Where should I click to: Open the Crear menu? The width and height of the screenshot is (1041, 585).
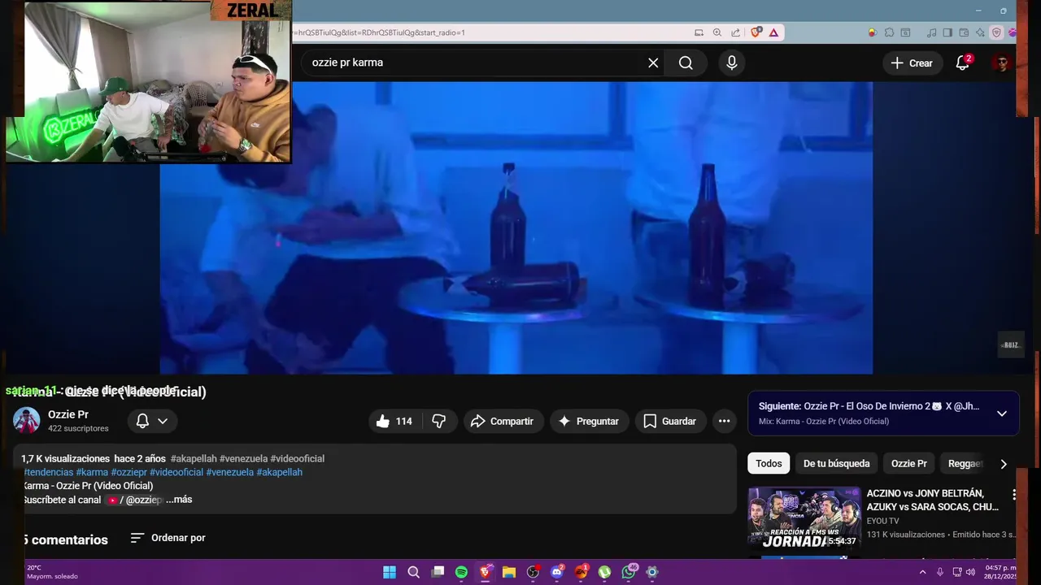912,63
